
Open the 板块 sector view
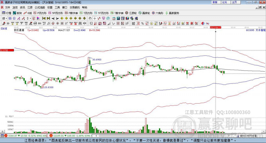[x=17, y=13]
